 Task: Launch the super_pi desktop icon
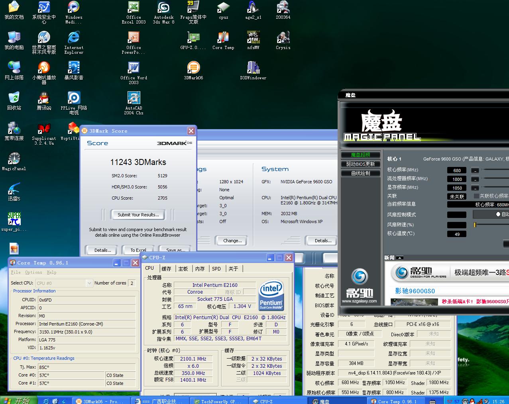coord(14,222)
